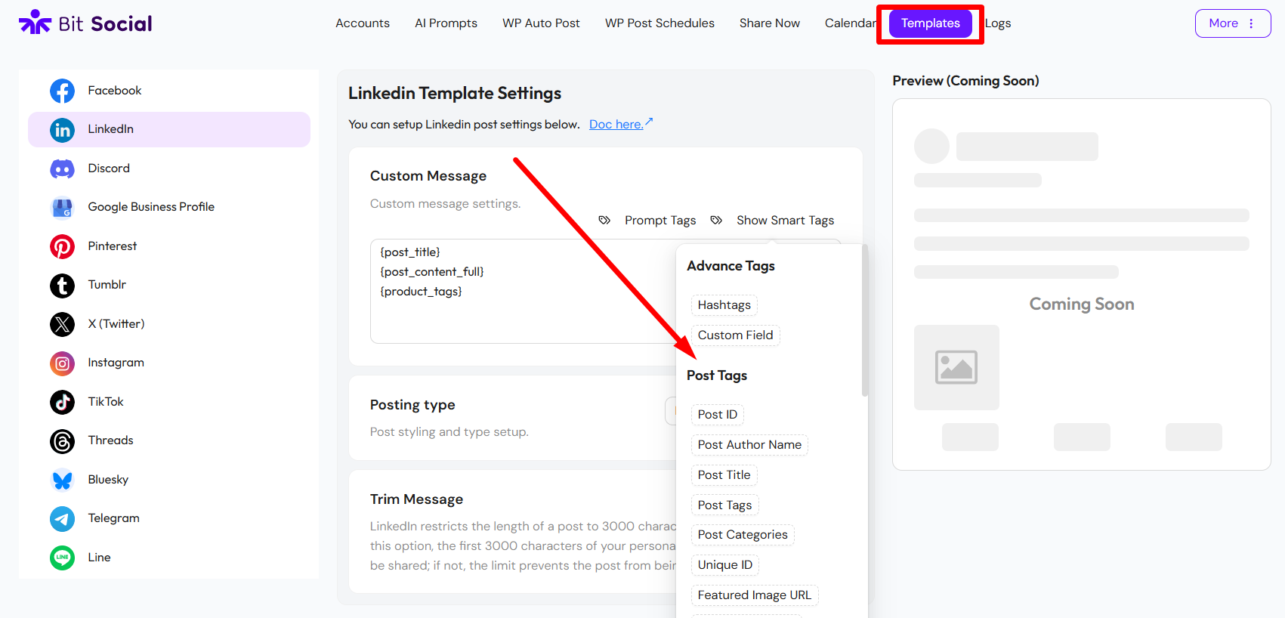The height and width of the screenshot is (618, 1285).
Task: Click the Posting type heading
Action: click(x=412, y=405)
